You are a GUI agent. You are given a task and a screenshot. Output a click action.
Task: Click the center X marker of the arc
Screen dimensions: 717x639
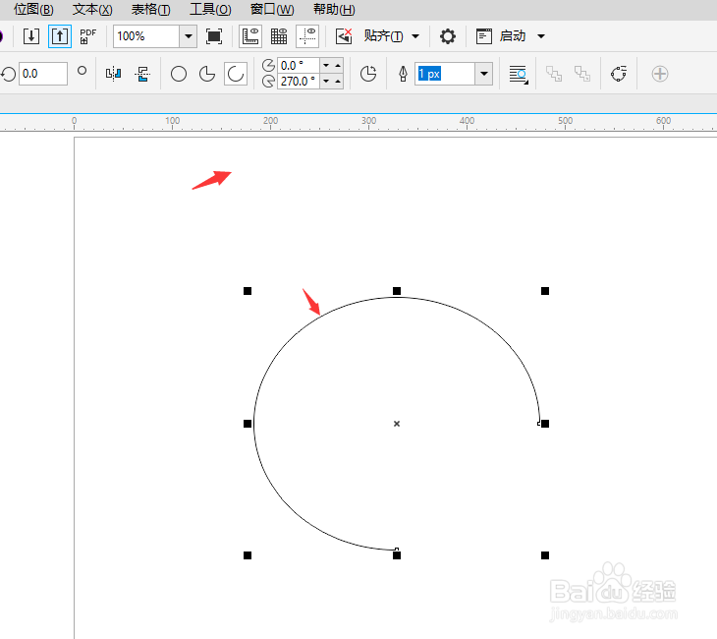[x=397, y=424]
